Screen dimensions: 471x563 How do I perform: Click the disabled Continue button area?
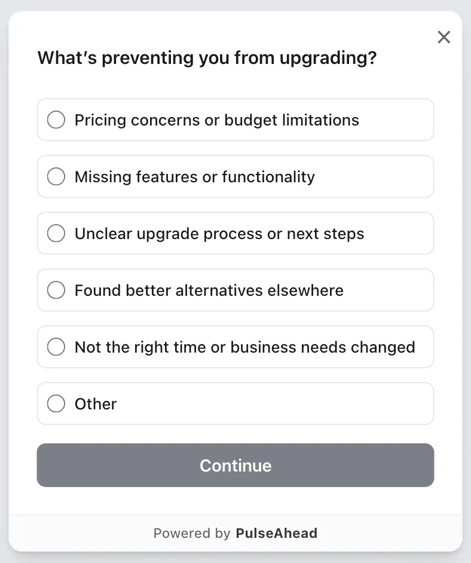coord(235,465)
